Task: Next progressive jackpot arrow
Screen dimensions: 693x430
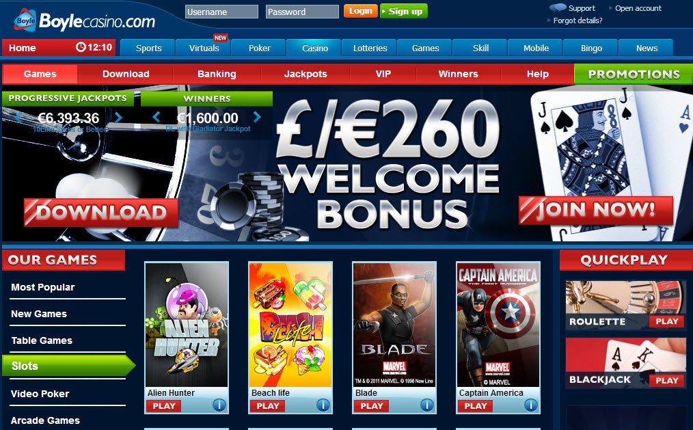Action: [x=118, y=118]
